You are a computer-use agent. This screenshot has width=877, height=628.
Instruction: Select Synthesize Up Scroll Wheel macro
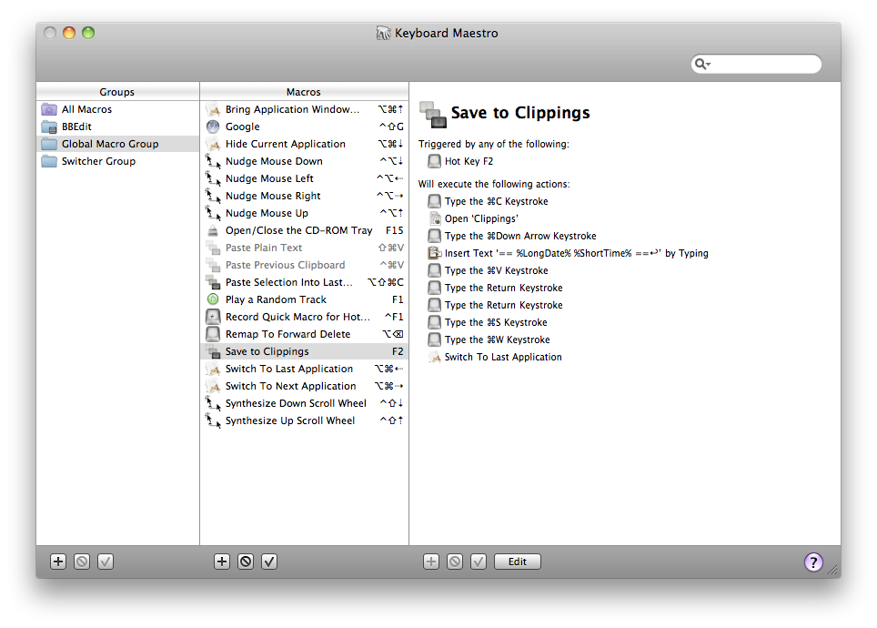pyautogui.click(x=304, y=420)
